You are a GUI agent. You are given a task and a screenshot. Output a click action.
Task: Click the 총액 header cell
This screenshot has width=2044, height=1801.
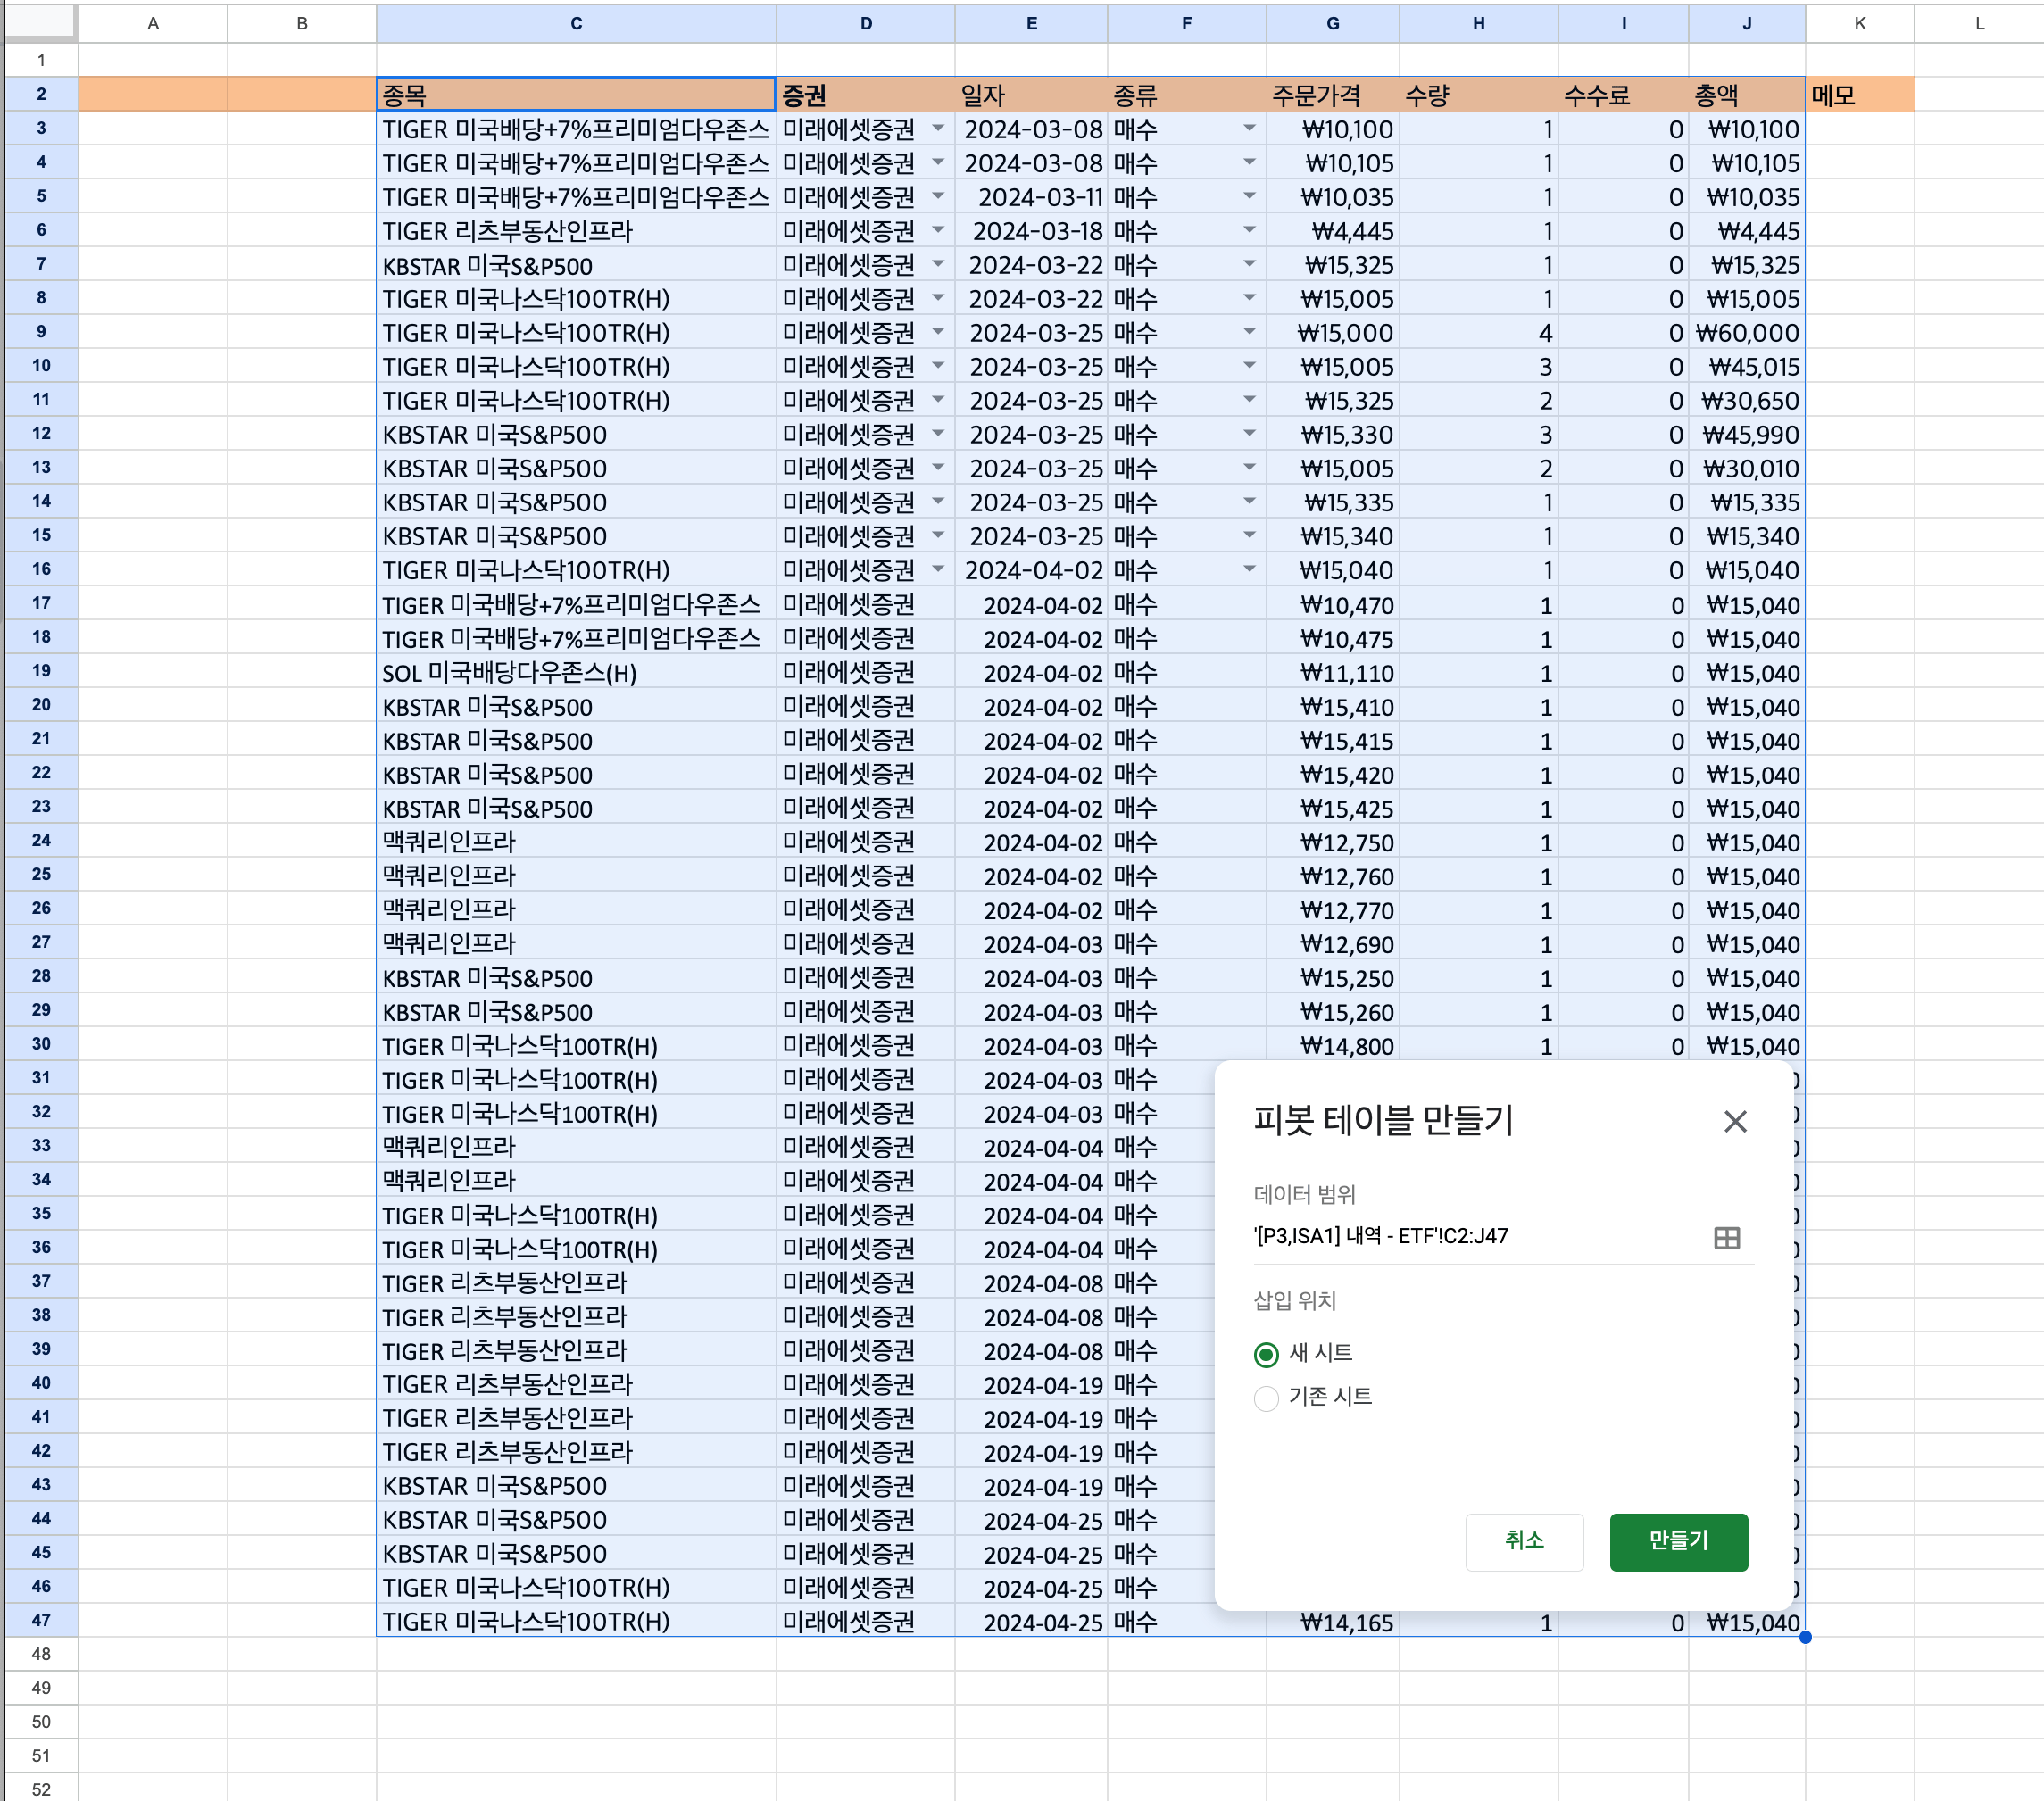pyautogui.click(x=1747, y=94)
